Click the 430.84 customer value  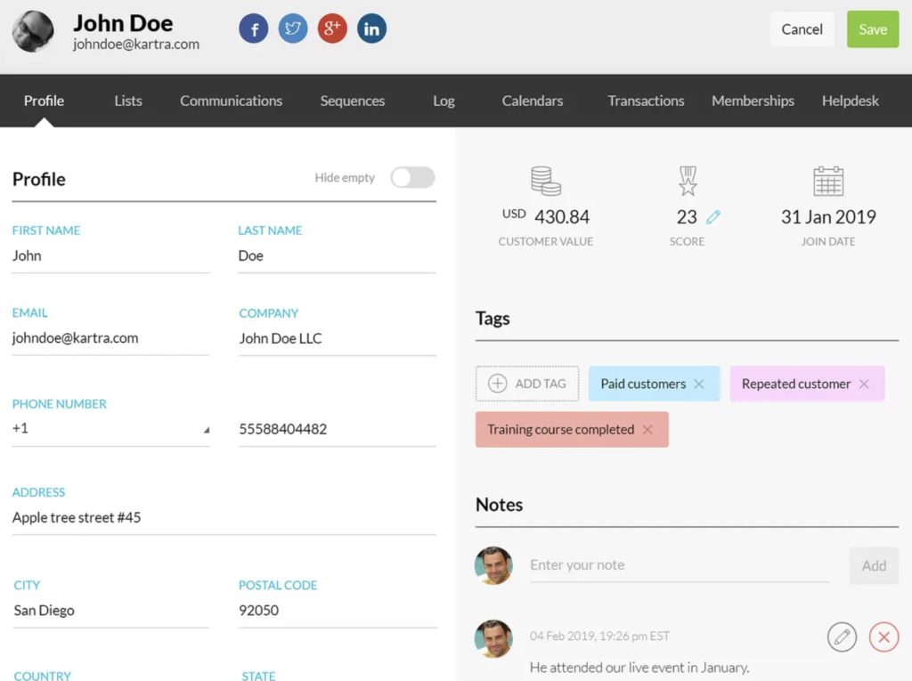[x=562, y=217]
